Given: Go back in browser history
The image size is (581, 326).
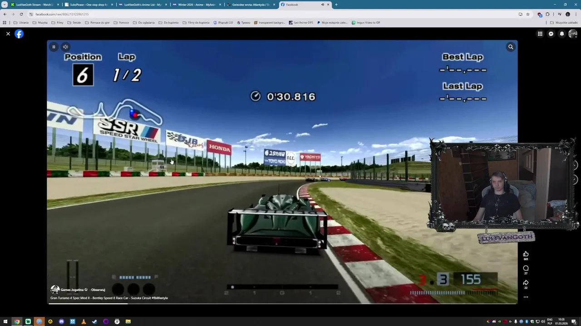Looking at the screenshot, I should [x=5, y=14].
